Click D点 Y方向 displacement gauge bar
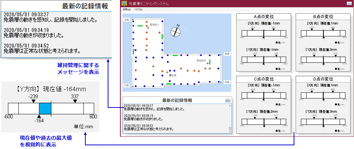This screenshot has height=149, width=354. coord(323,122)
